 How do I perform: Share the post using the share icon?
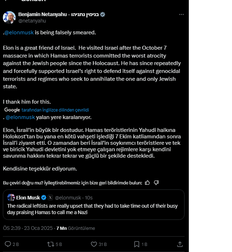click(180, 244)
